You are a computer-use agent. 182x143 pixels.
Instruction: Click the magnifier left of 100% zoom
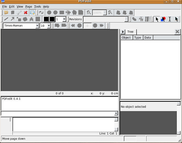(89, 12)
